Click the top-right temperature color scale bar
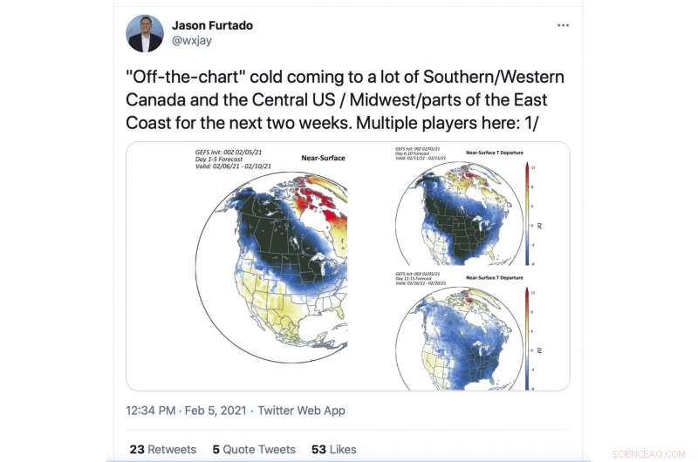The width and height of the screenshot is (698, 462). point(528,214)
